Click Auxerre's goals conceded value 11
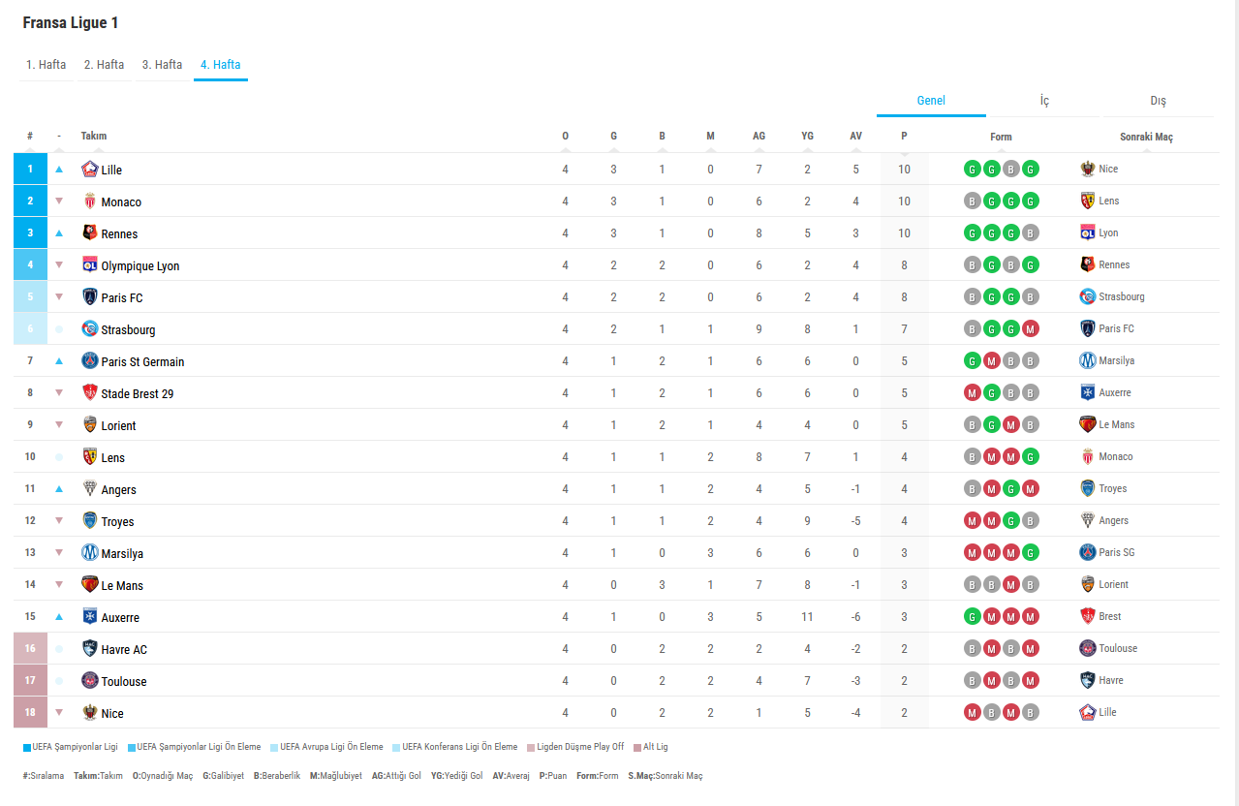This screenshot has width=1239, height=806. point(807,617)
